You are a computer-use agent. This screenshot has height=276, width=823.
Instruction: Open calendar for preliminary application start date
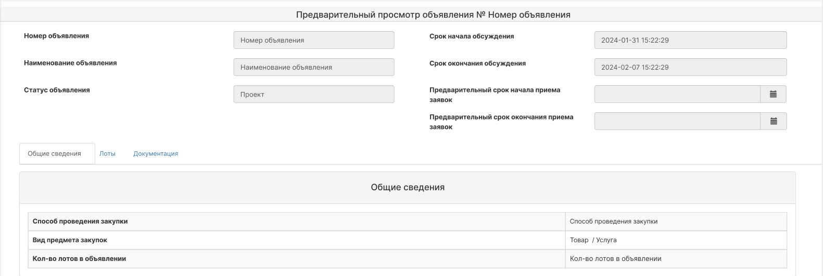pyautogui.click(x=773, y=94)
